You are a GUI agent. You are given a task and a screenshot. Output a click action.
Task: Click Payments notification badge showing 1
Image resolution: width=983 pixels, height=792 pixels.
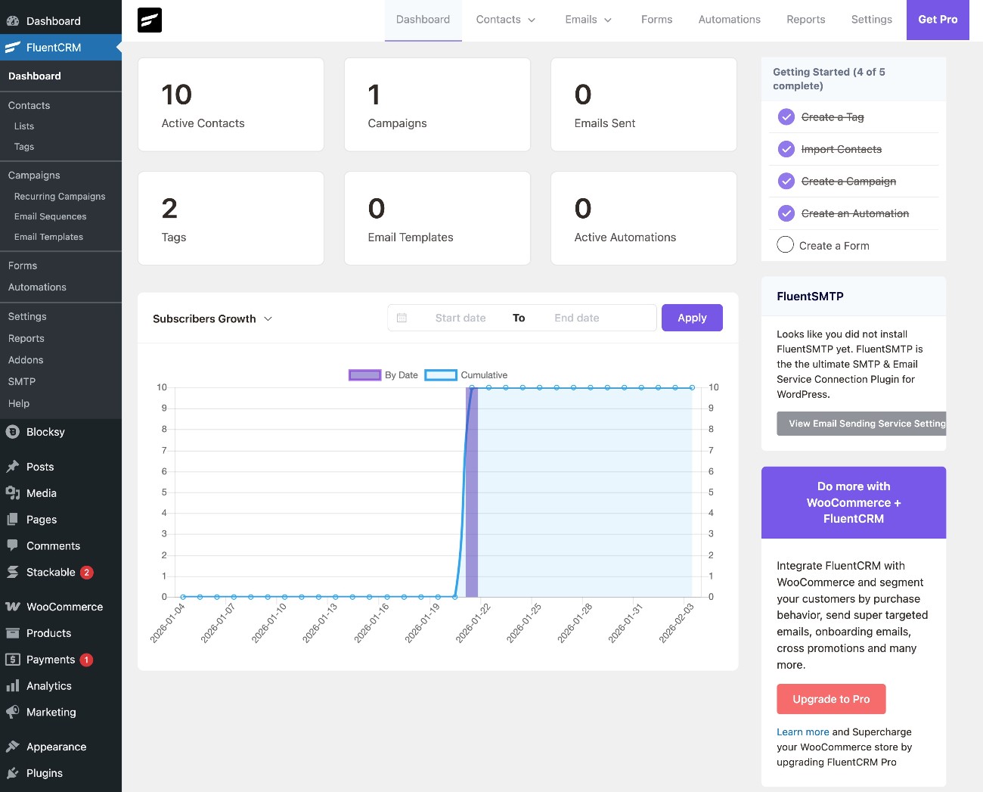[x=87, y=660]
